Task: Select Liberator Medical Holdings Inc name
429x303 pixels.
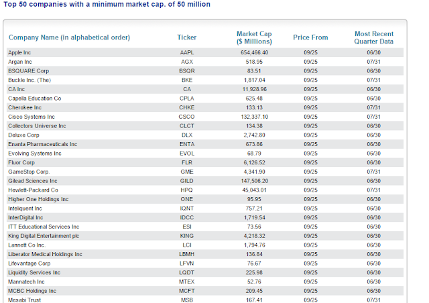Action: pyautogui.click(x=45, y=254)
